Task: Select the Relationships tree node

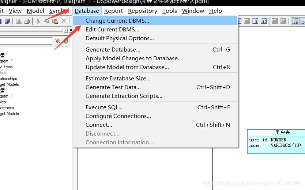Action: pos(8,79)
